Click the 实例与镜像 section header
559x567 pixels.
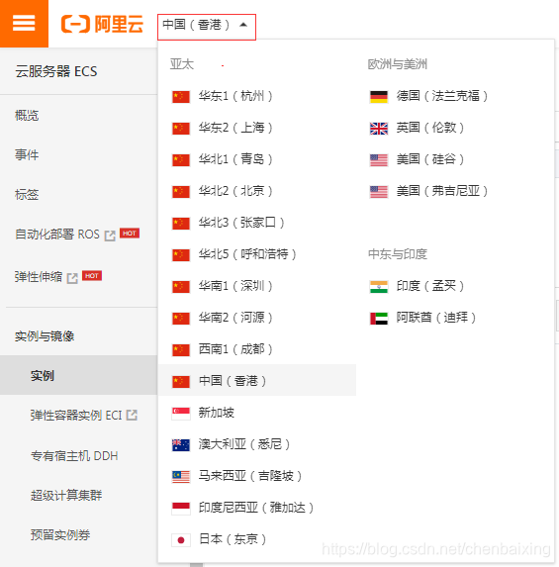(45, 336)
